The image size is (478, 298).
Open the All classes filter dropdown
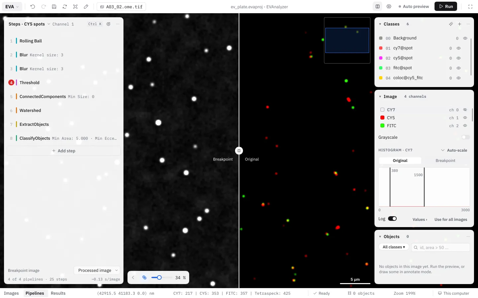pyautogui.click(x=394, y=247)
